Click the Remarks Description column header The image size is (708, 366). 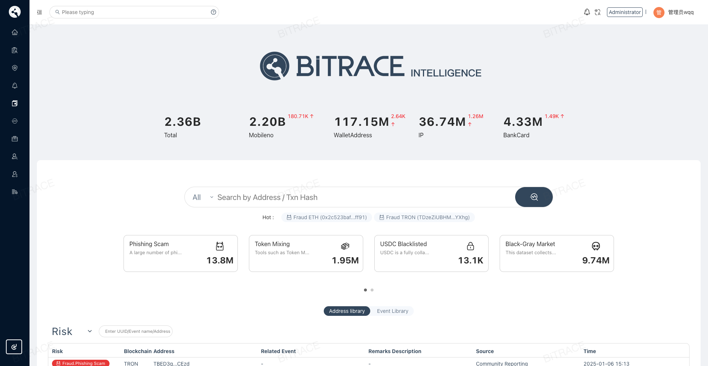pyautogui.click(x=395, y=351)
